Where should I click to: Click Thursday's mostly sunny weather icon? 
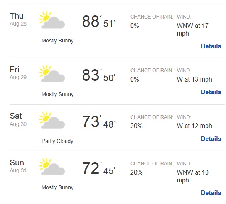coord(52,20)
